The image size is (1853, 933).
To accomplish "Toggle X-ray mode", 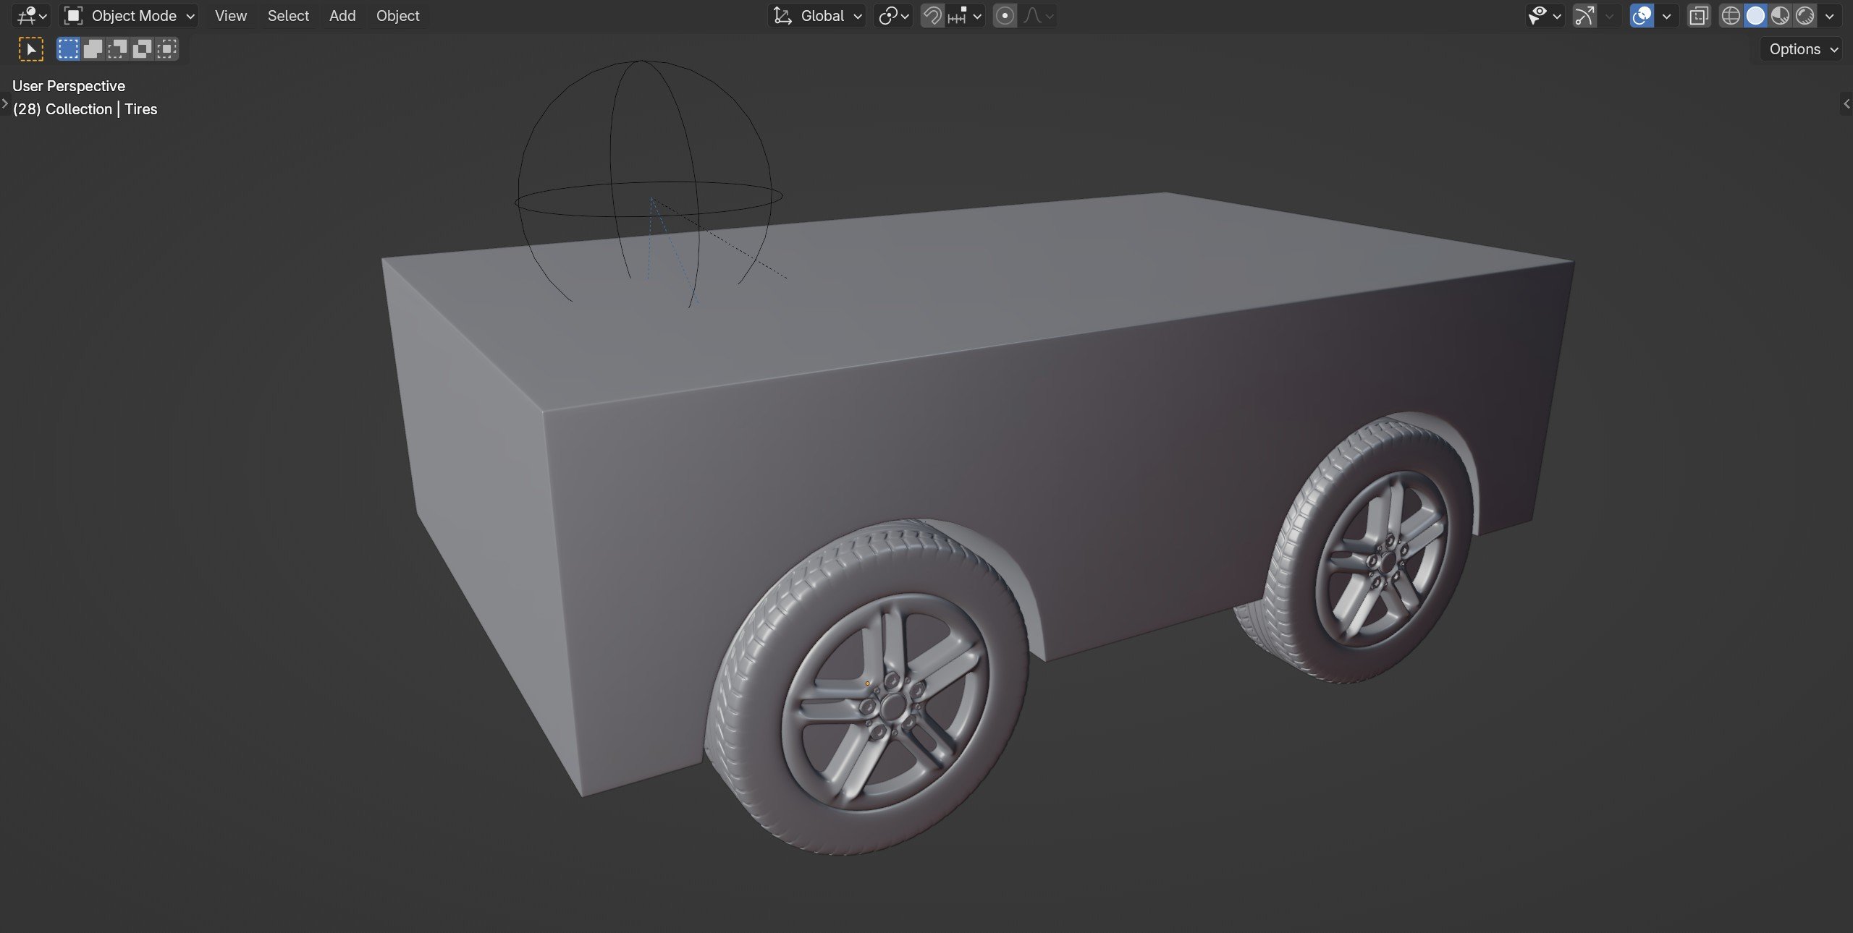I will click(1698, 16).
